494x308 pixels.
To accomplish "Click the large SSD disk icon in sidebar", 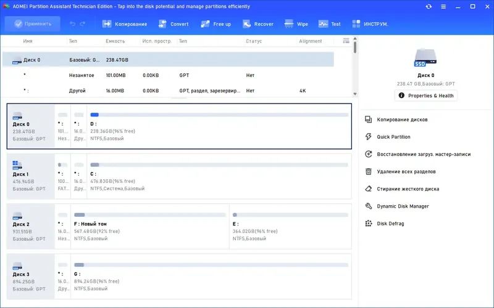I will pyautogui.click(x=425, y=57).
